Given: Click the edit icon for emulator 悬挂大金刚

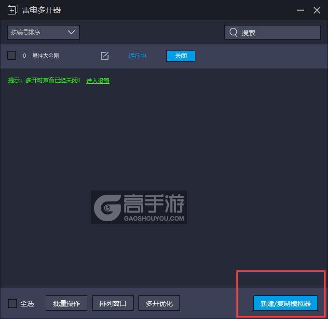Looking at the screenshot, I should (105, 56).
